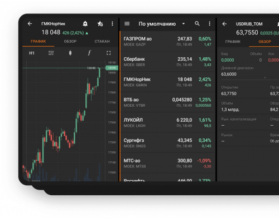Select ЛУКОЙЛ in watchlist
279x218 pixels.
(x=167, y=123)
